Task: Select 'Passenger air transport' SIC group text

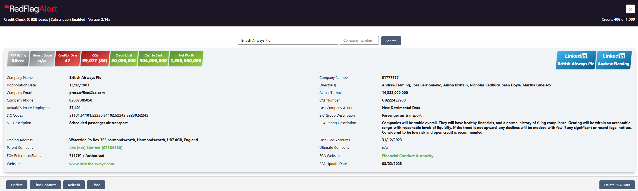Action: [402, 115]
